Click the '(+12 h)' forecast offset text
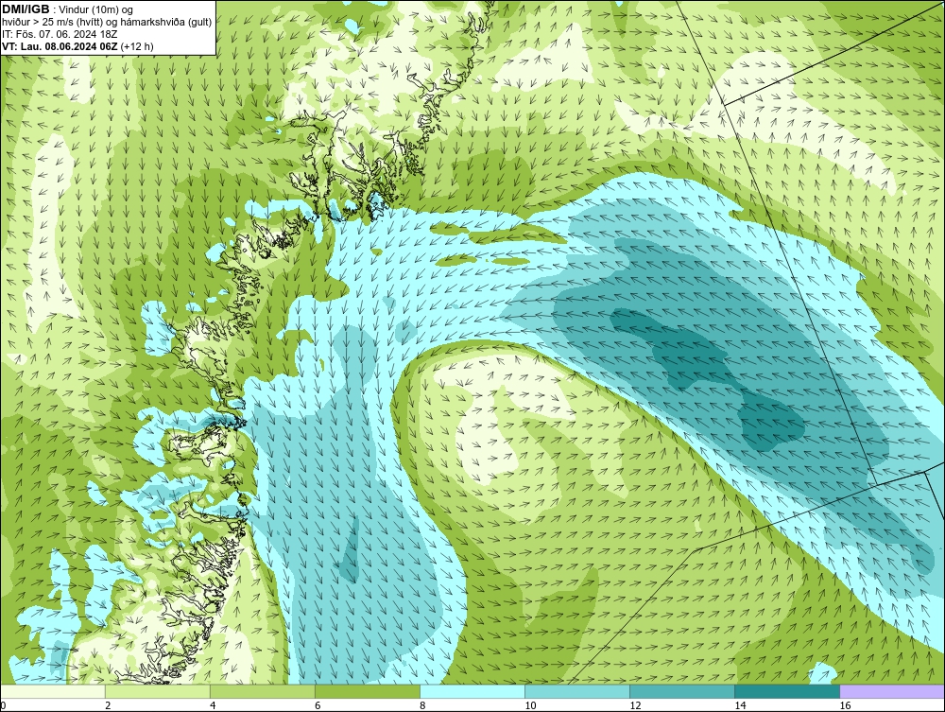Screen dimensions: 945x712 click(137, 46)
